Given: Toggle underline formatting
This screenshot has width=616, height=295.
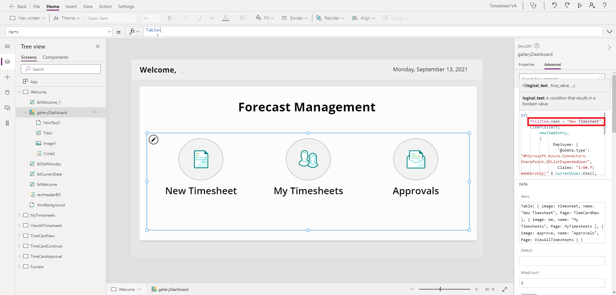Looking at the screenshot, I should coord(199,18).
